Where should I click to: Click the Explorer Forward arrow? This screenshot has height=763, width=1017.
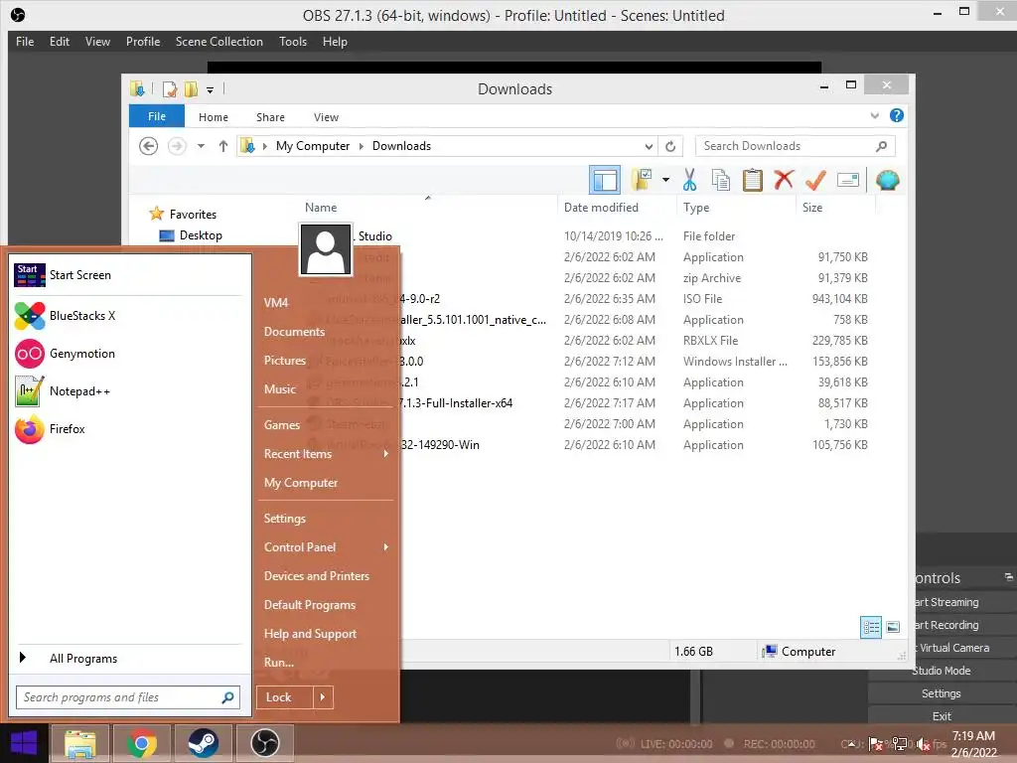pyautogui.click(x=177, y=146)
